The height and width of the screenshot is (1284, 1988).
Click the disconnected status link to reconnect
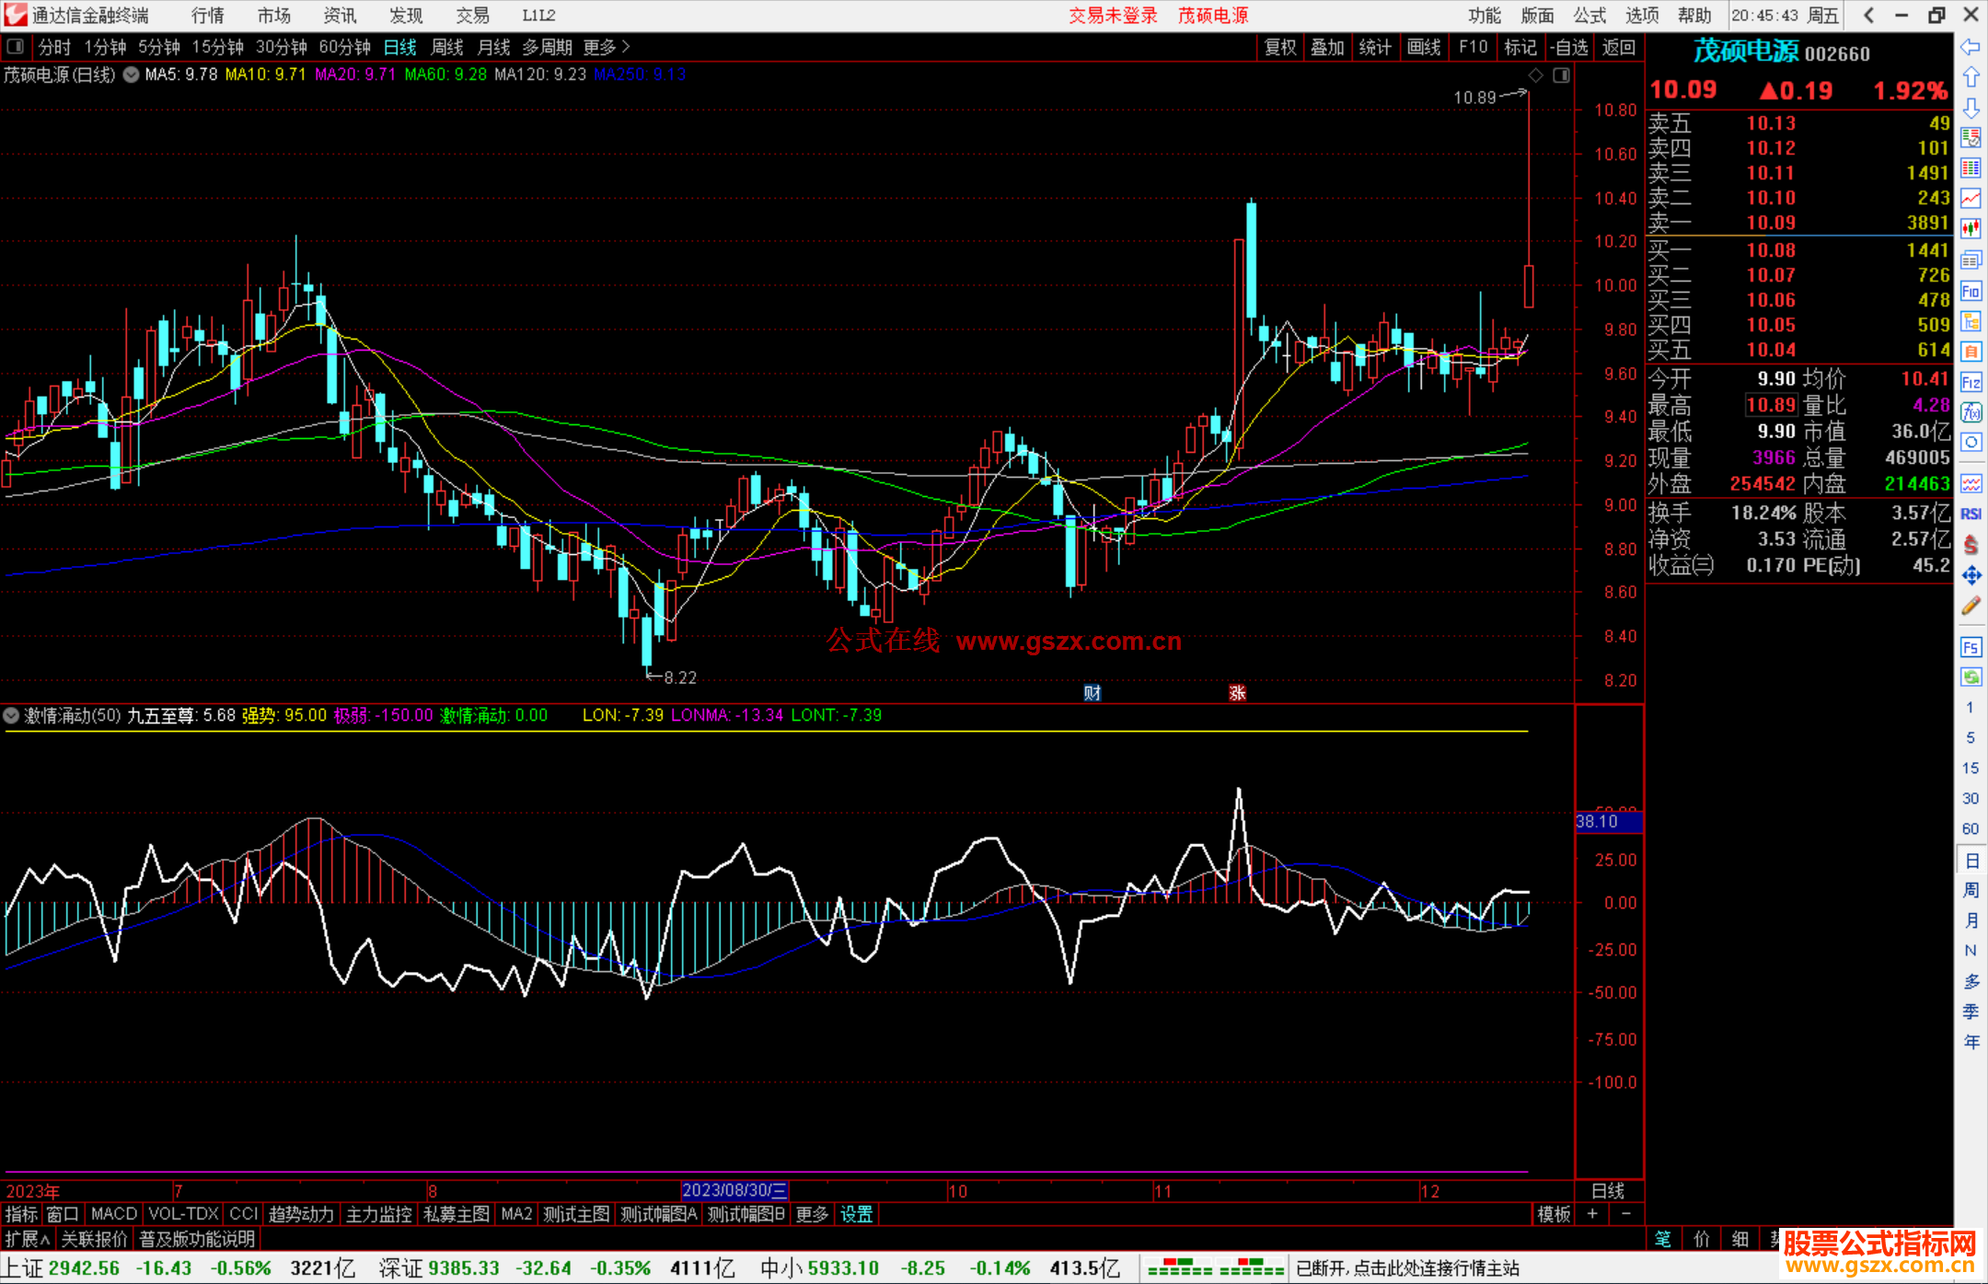coord(1407,1268)
